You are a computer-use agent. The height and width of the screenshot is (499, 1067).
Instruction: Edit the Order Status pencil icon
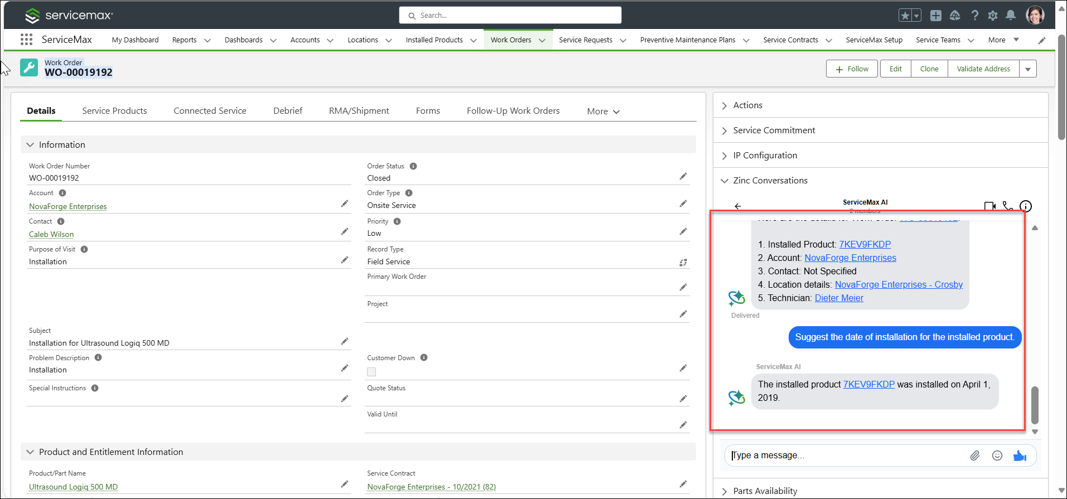pos(683,177)
